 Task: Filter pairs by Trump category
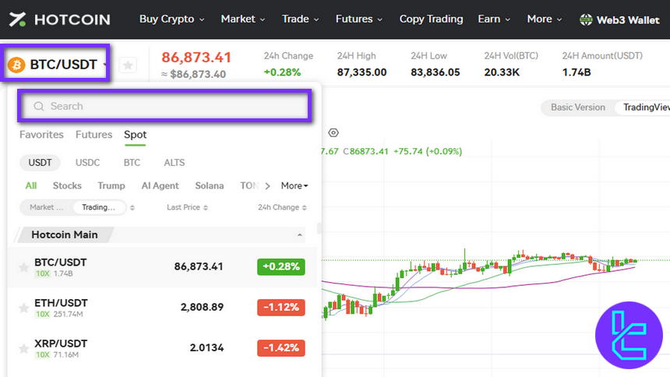point(111,186)
